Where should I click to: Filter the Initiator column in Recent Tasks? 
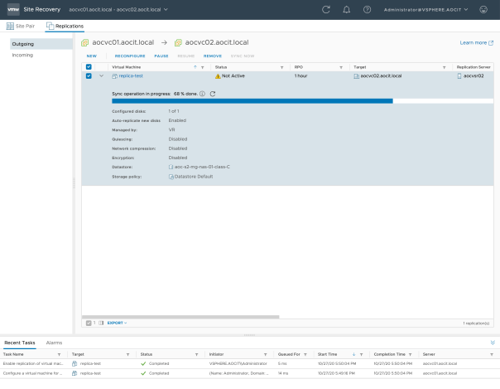tap(265, 354)
